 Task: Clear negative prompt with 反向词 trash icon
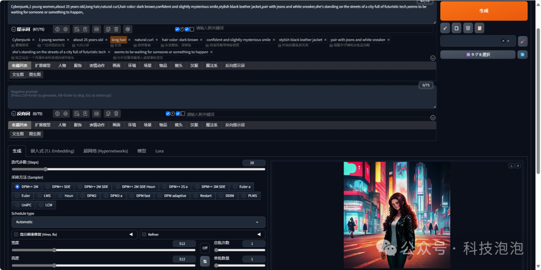tap(116, 113)
